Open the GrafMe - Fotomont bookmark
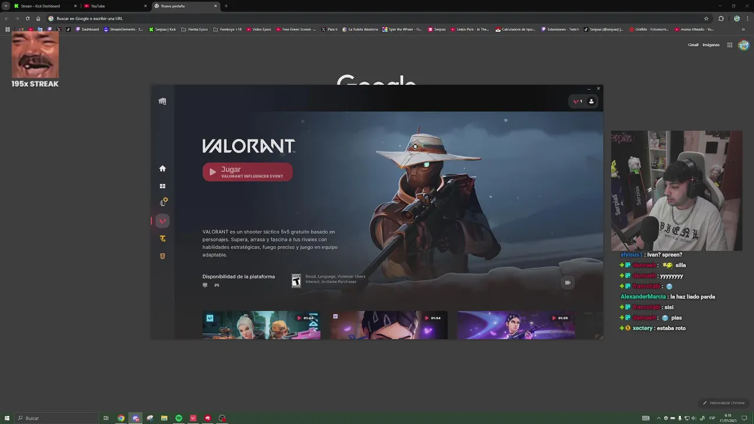This screenshot has height=424, width=754. pos(649,29)
